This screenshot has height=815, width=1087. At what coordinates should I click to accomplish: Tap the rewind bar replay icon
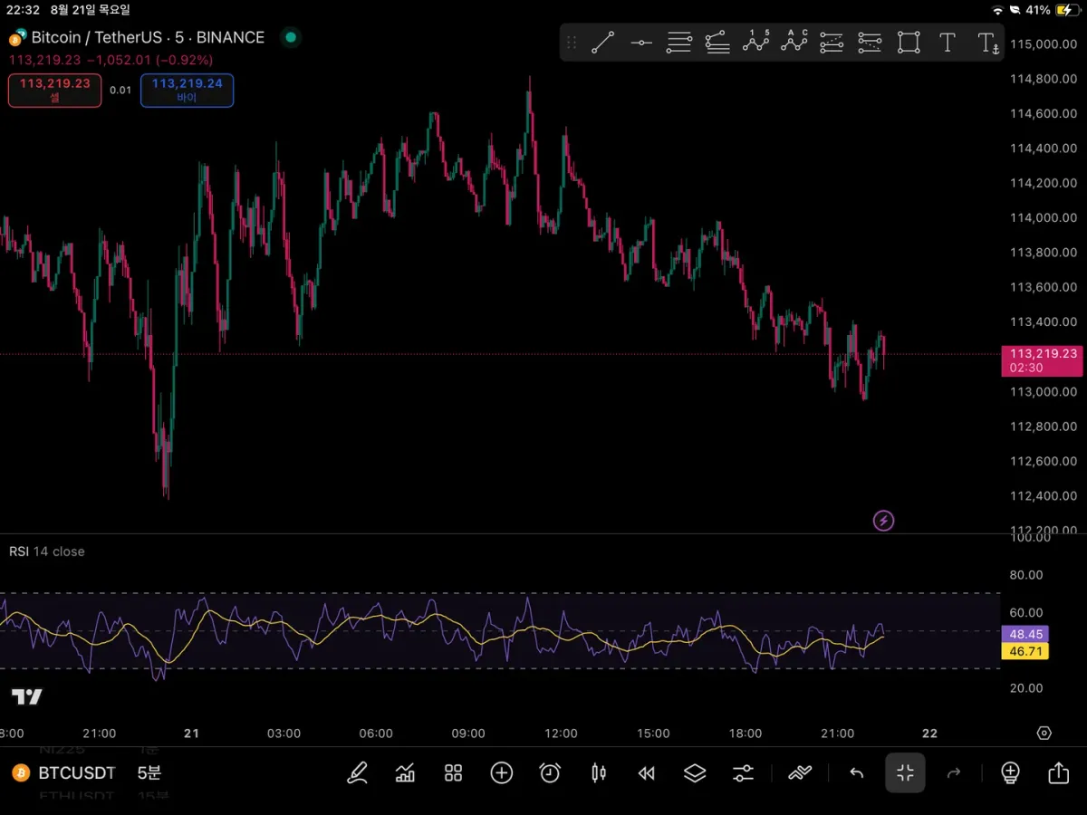click(646, 773)
